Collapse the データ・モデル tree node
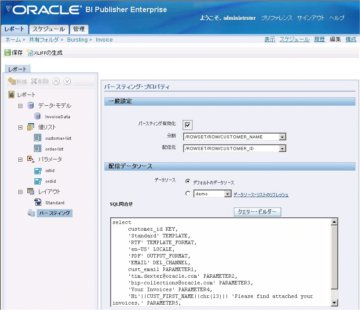The height and width of the screenshot is (310, 360). (21, 106)
